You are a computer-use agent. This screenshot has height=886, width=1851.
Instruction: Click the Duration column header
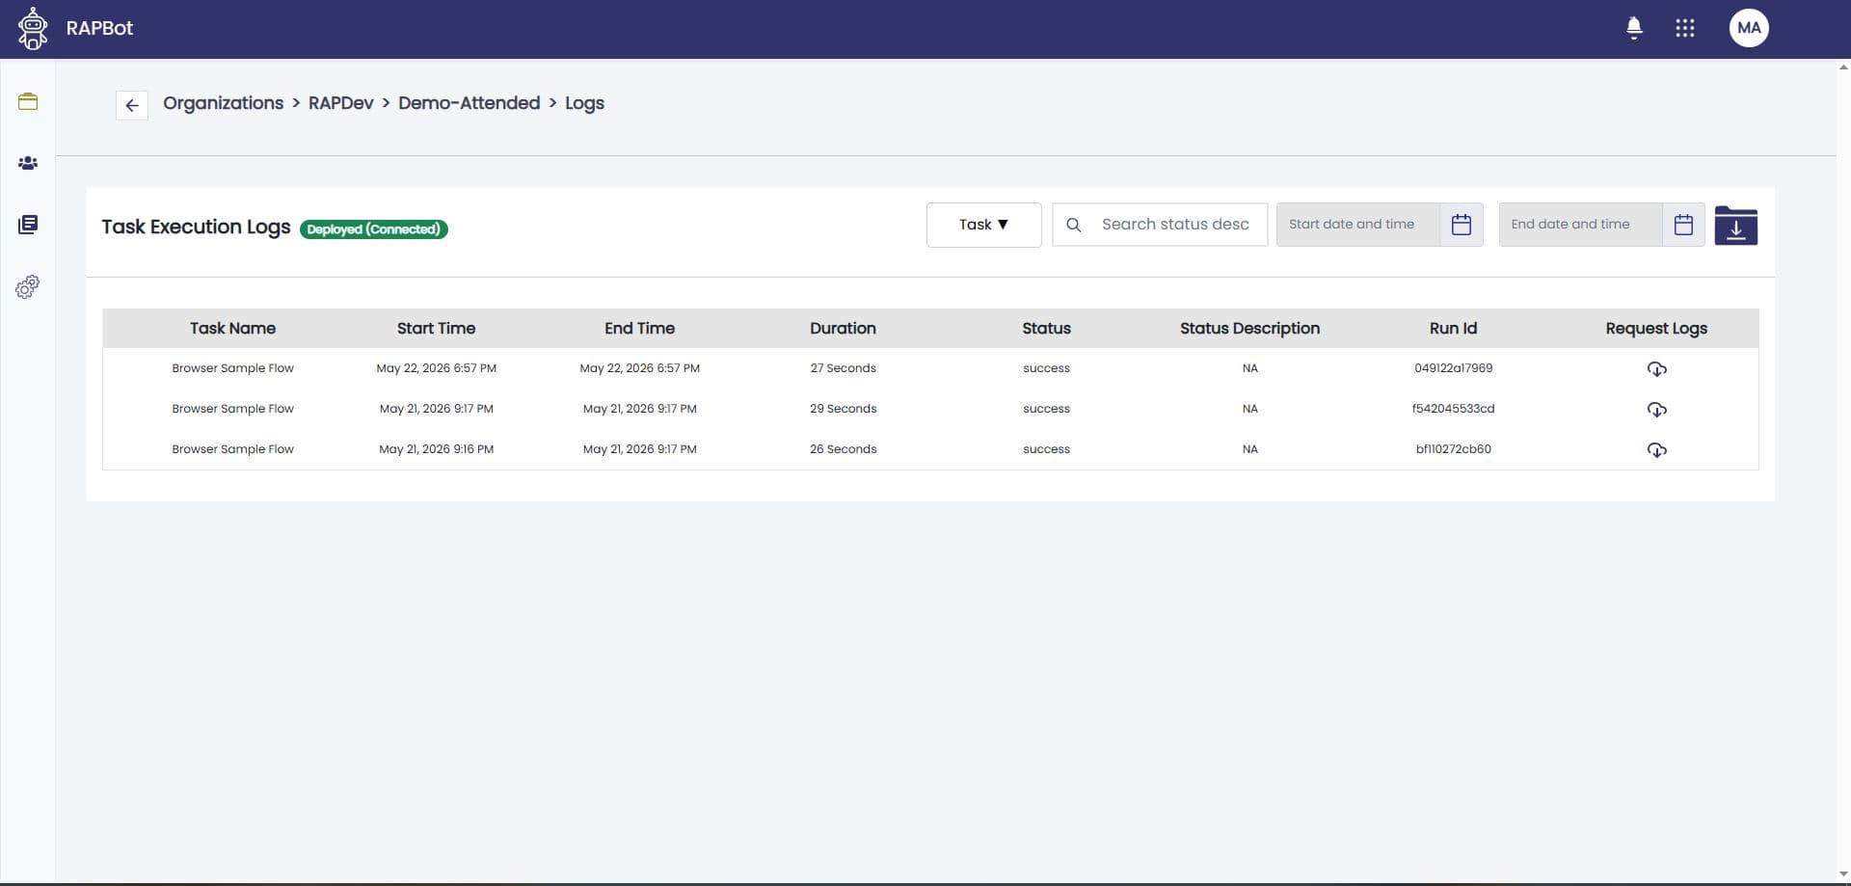click(843, 328)
